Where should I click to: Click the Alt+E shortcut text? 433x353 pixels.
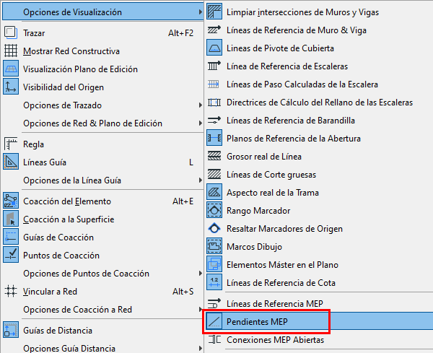point(183,201)
